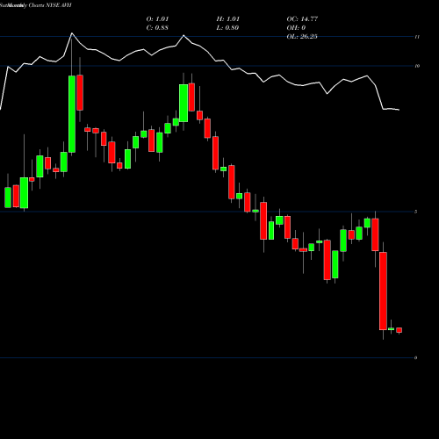
Task: Click the 'OC: 14.77' reading
Action: point(302,19)
